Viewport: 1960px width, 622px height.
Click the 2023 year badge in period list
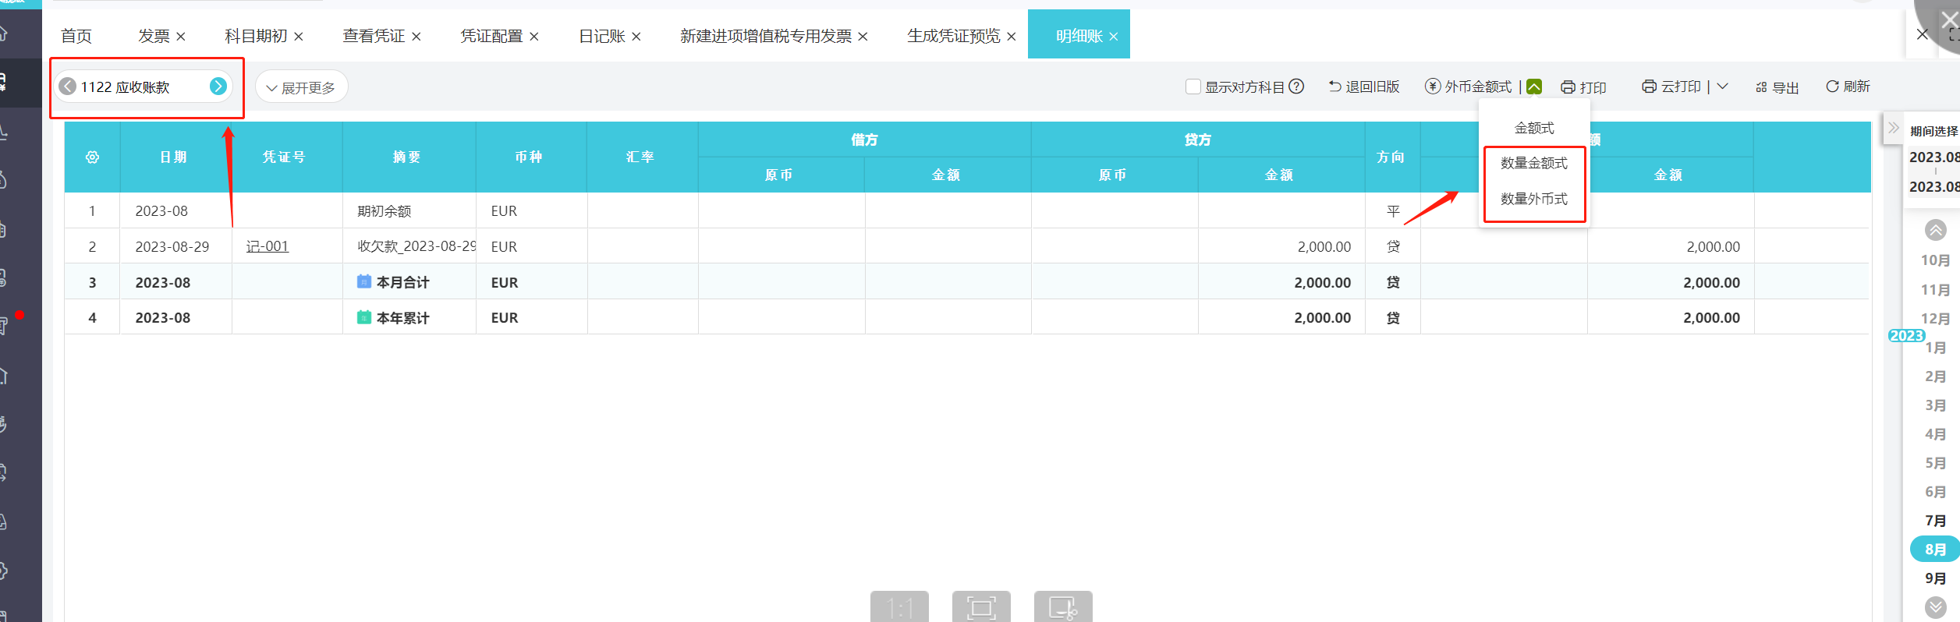pyautogui.click(x=1906, y=335)
